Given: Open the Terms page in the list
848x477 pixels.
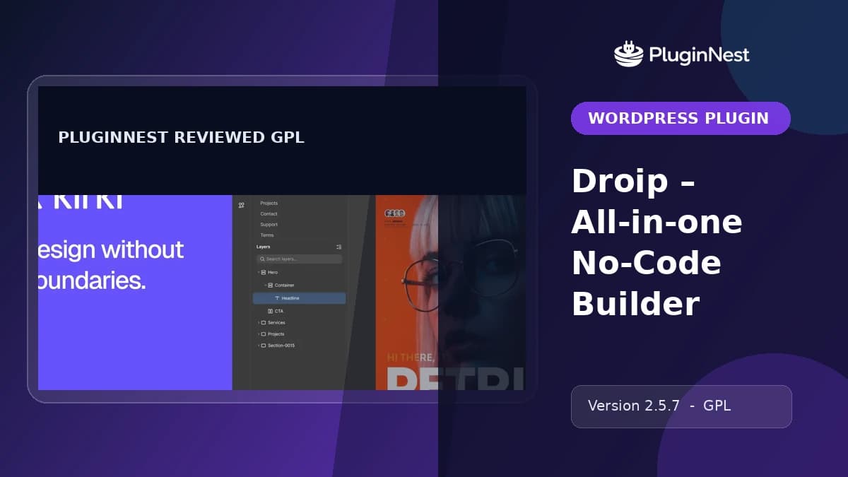Looking at the screenshot, I should [266, 235].
